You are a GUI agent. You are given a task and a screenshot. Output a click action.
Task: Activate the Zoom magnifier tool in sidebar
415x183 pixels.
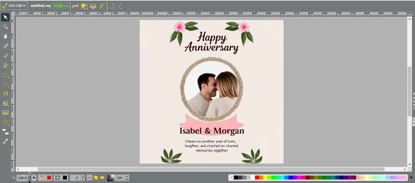click(5, 26)
